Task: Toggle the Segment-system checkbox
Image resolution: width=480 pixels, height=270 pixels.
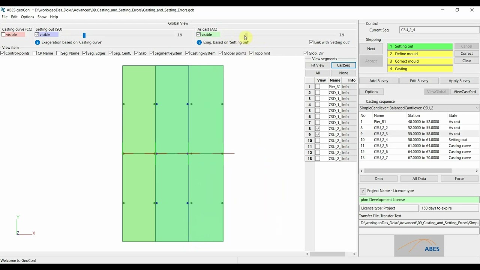Action: [x=152, y=53]
